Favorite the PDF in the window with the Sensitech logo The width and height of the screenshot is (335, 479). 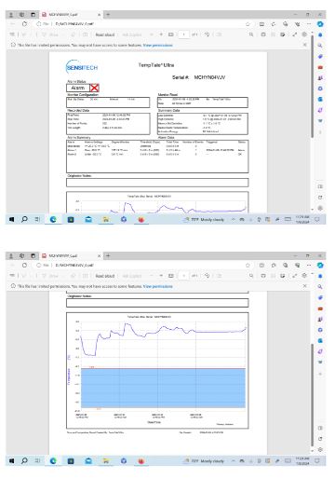click(x=248, y=24)
